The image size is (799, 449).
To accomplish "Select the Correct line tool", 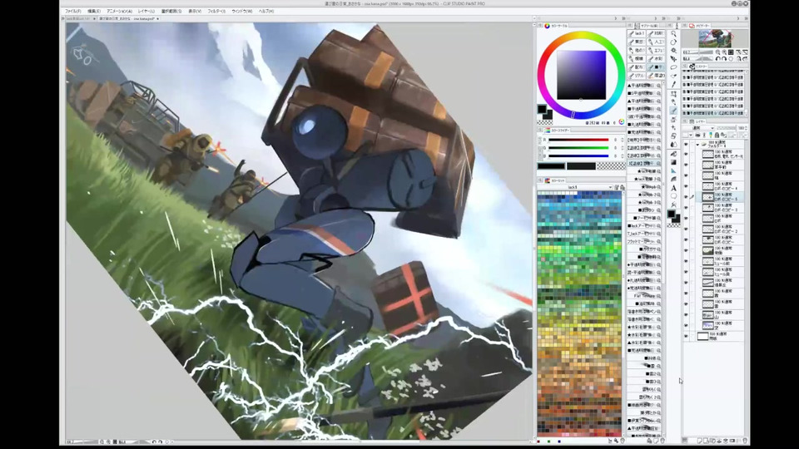I will [673, 204].
